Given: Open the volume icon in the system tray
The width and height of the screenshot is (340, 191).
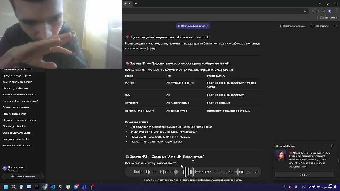Looking at the screenshot, I should pyautogui.click(x=314, y=187).
